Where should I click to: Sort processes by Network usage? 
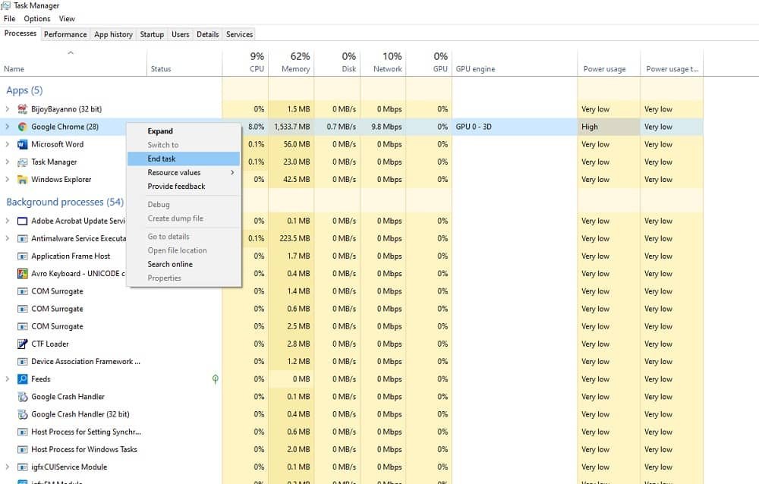[383, 63]
